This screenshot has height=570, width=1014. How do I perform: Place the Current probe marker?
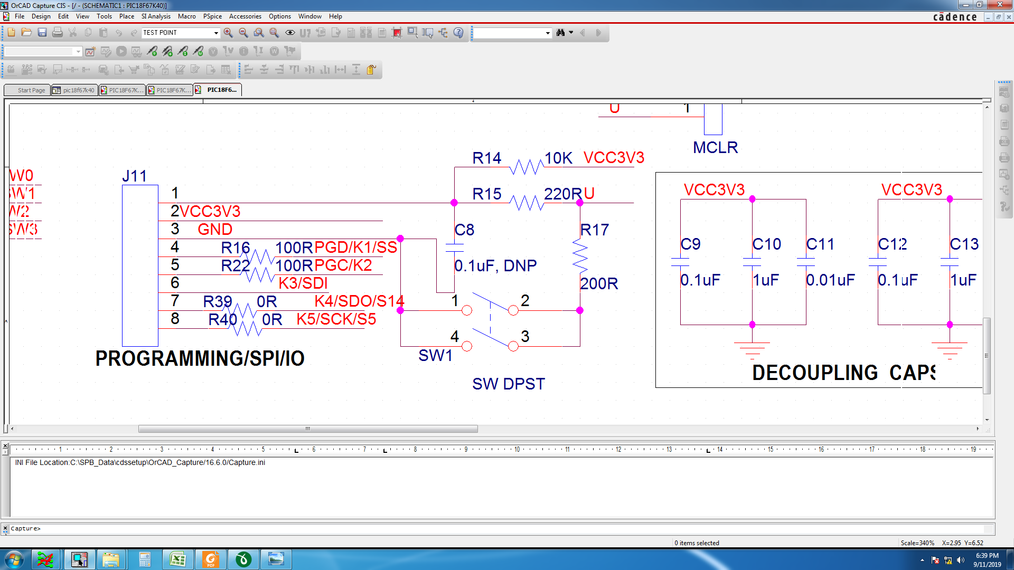pos(183,51)
